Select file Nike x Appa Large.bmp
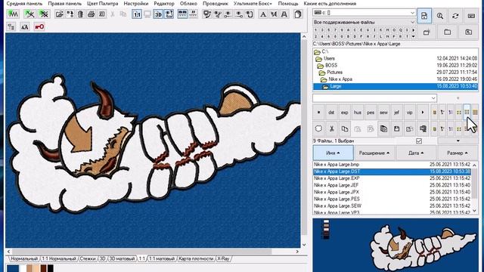The image size is (484, 272). click(x=392, y=165)
